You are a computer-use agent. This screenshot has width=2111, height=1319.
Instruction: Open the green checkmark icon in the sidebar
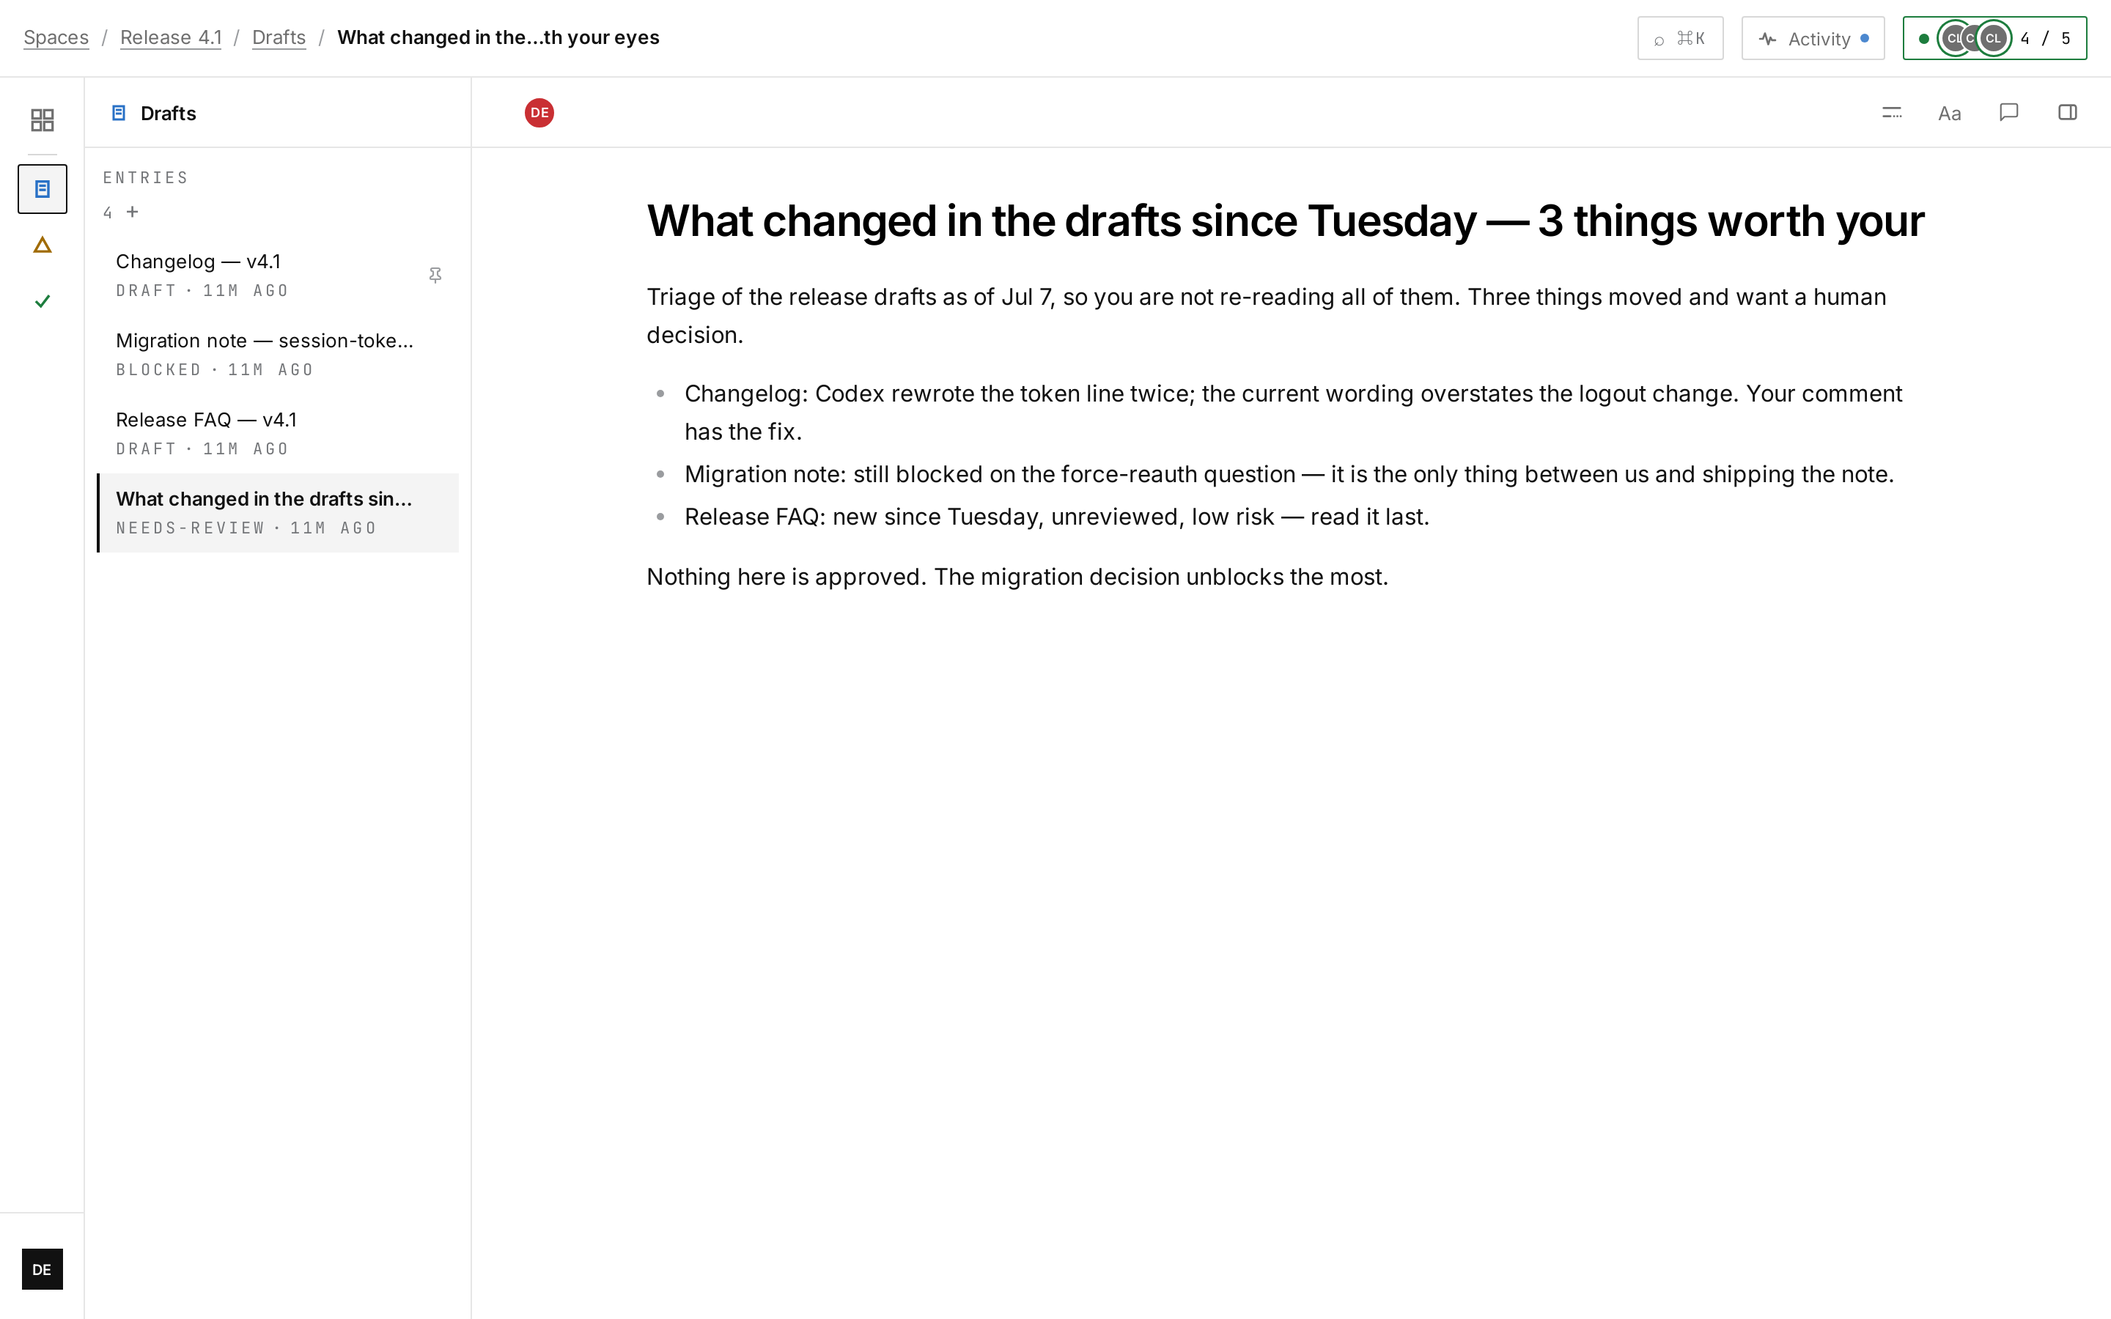[42, 301]
